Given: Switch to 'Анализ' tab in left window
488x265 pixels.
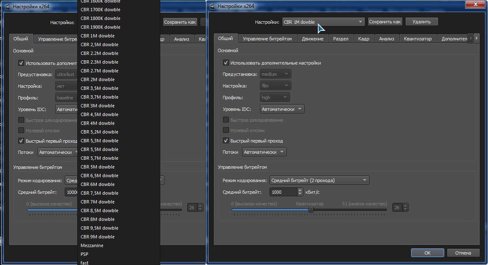Looking at the screenshot, I should tap(181, 39).
